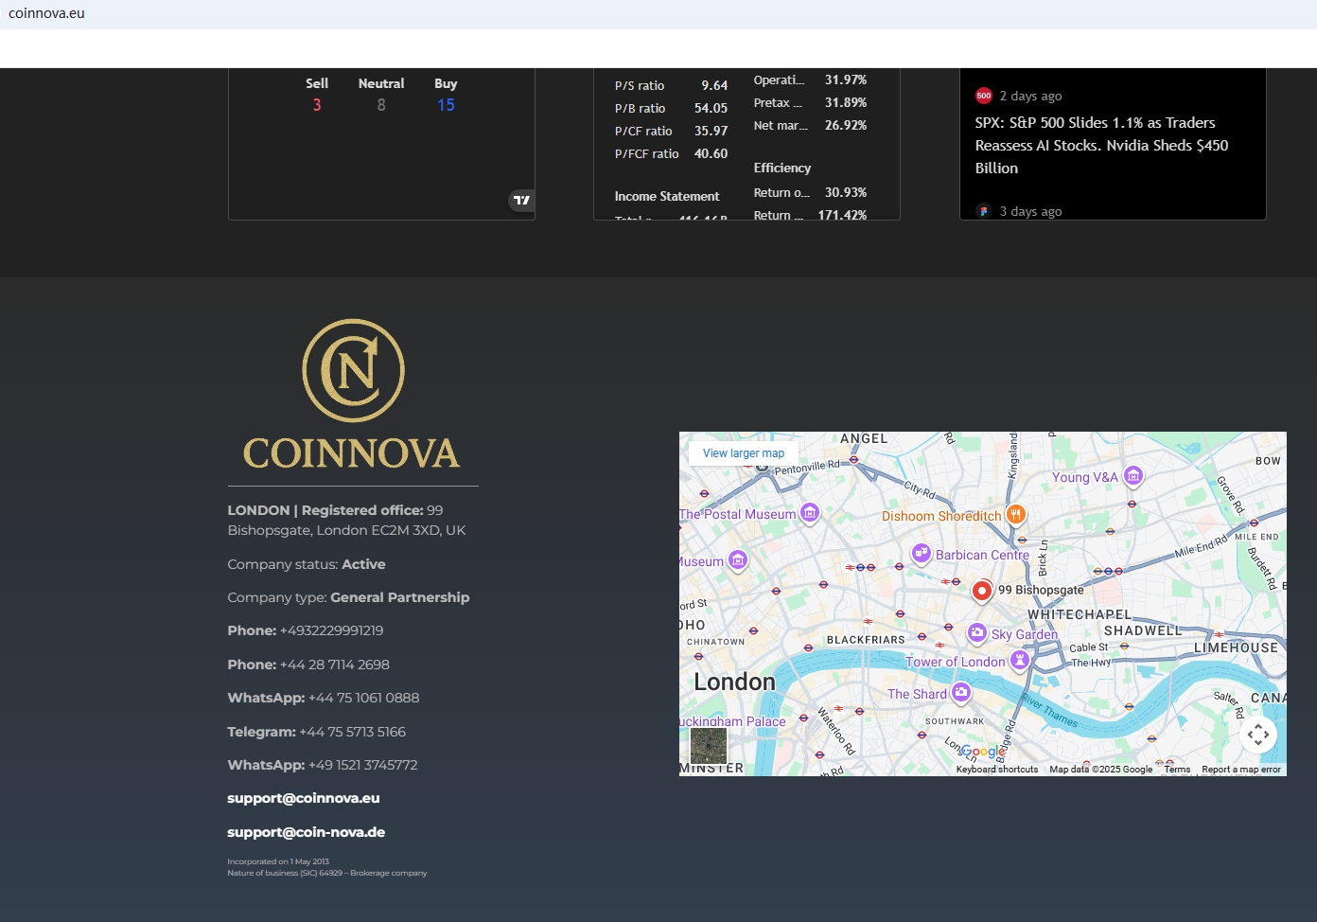1317x922 pixels.
Task: Click the Google logo on the map
Action: pos(982,752)
